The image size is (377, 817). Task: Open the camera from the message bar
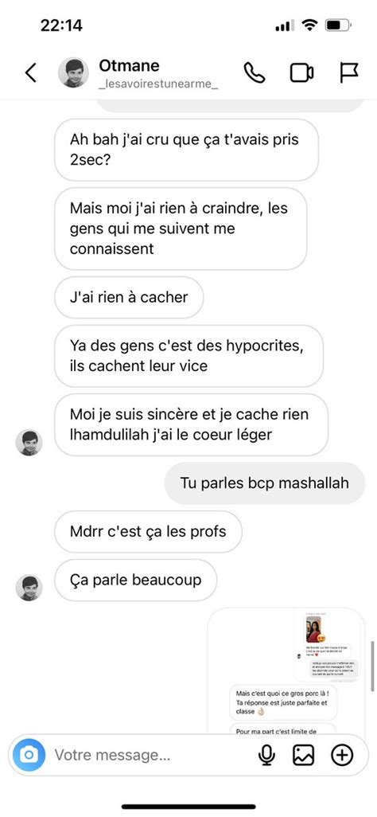(29, 754)
